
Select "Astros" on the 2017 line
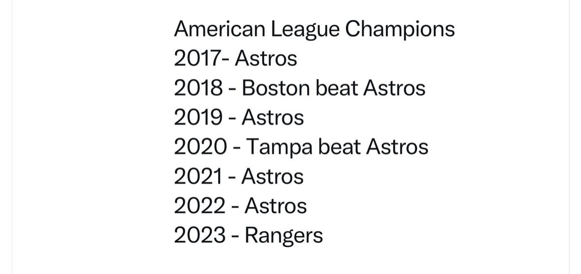click(266, 59)
